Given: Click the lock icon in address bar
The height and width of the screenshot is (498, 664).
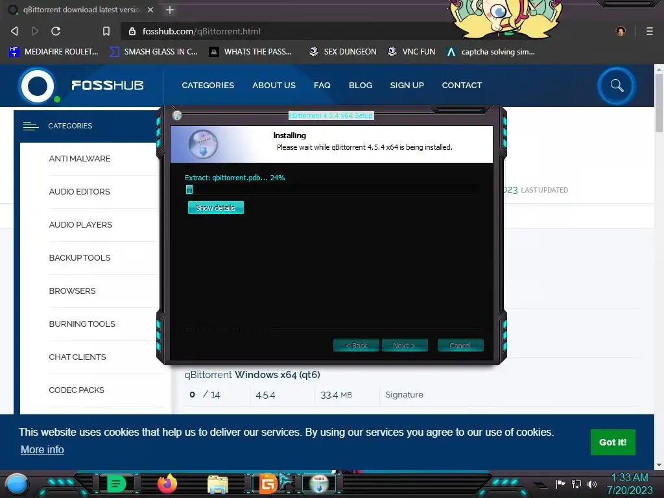Looking at the screenshot, I should (132, 31).
